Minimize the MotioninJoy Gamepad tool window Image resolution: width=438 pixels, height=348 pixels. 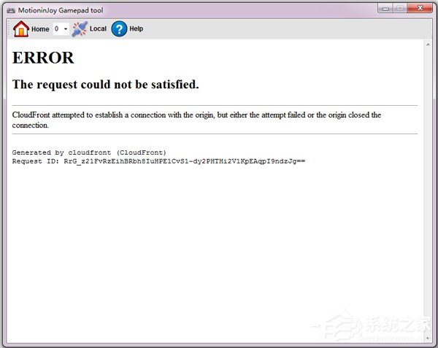[x=385, y=8]
